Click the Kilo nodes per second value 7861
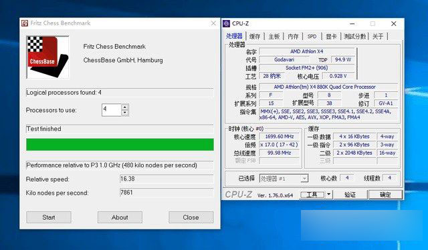 pyautogui.click(x=167, y=193)
